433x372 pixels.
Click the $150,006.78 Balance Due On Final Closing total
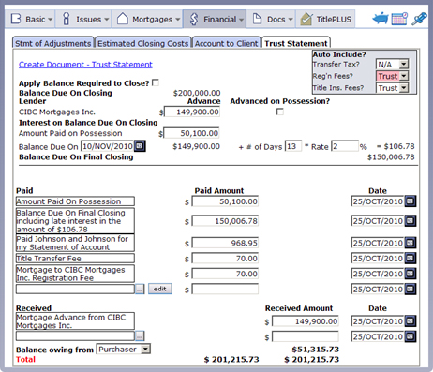(391, 156)
